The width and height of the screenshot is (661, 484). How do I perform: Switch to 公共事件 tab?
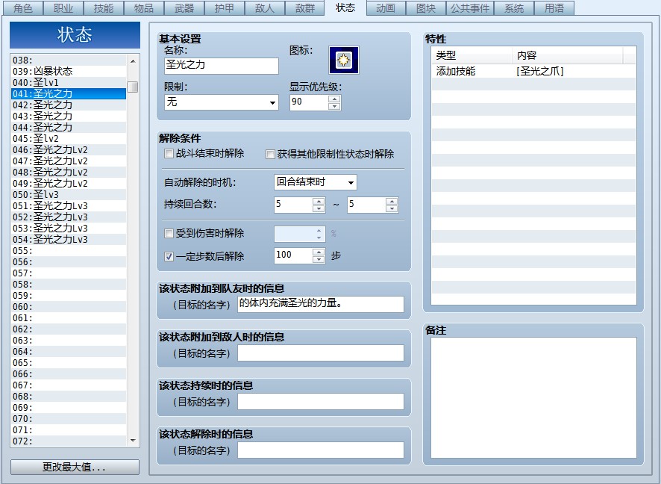[470, 8]
